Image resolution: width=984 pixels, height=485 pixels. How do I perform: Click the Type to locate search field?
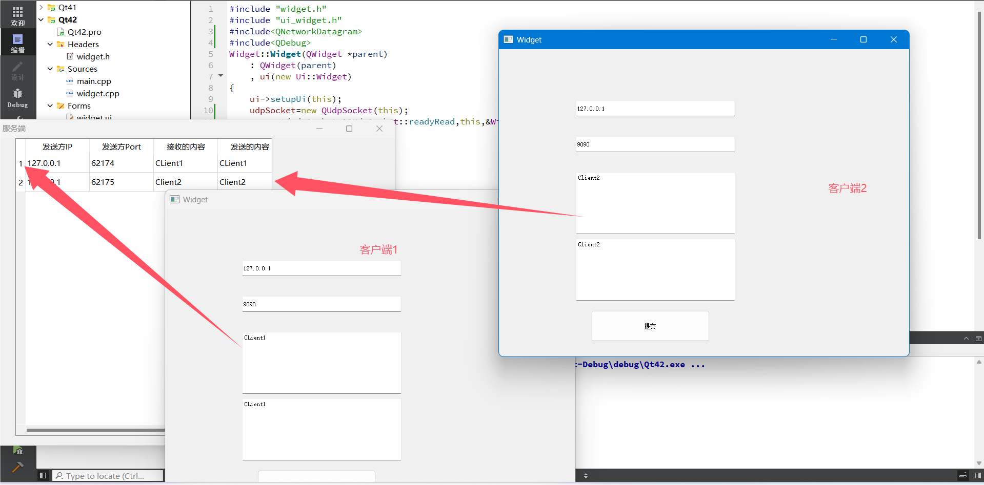coord(108,476)
